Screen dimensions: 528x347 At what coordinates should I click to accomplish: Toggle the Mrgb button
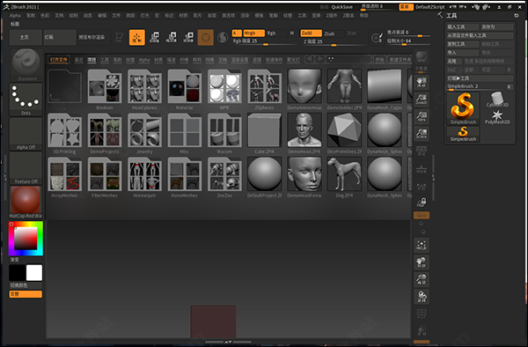tap(253, 33)
